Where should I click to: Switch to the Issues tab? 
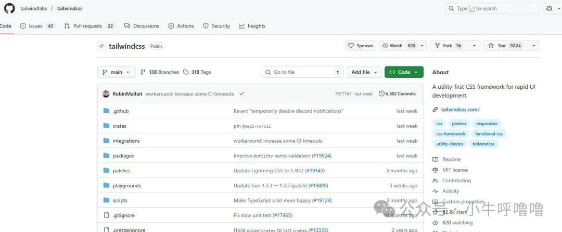click(x=37, y=26)
